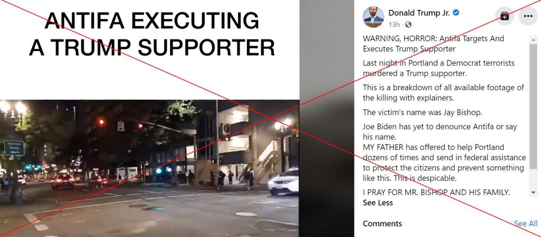This screenshot has width=541, height=237.
Task: Click the blurred gray strip beside the video
Action: 327,118
